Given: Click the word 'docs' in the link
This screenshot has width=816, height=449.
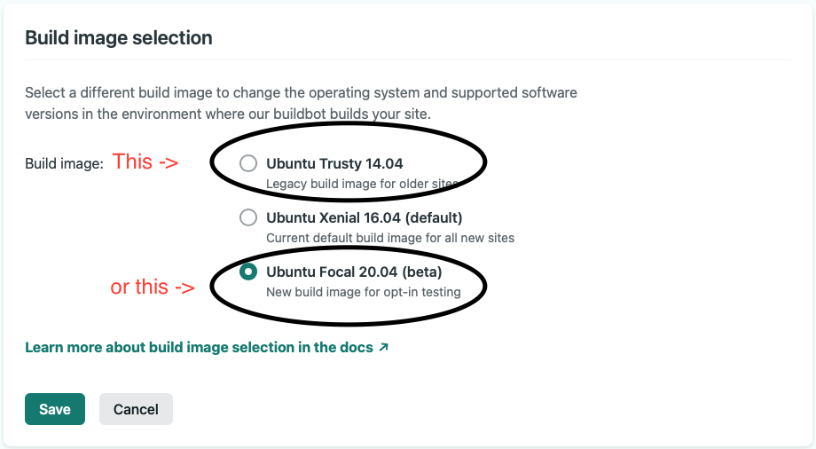Looking at the screenshot, I should tap(357, 348).
